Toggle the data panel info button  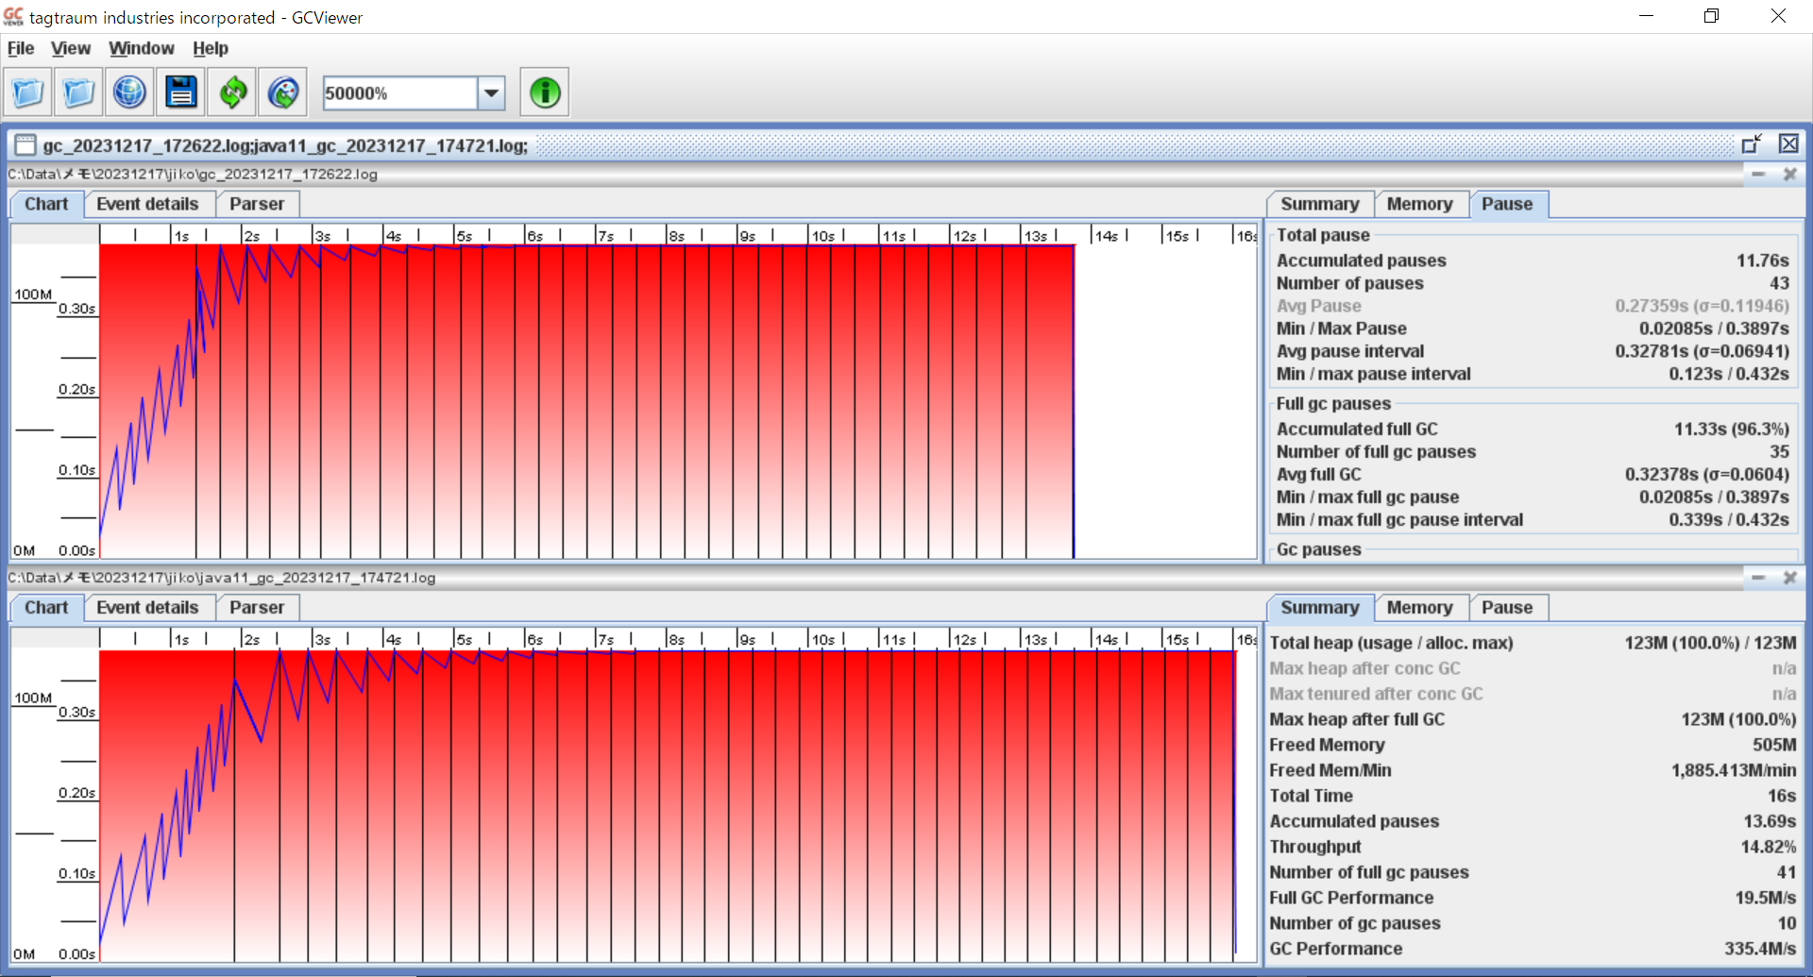tap(544, 92)
